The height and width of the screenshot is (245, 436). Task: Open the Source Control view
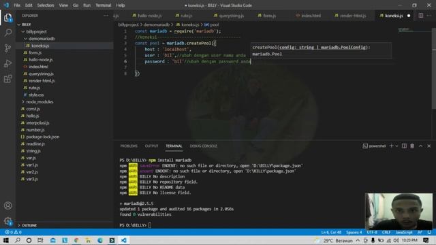point(7,48)
